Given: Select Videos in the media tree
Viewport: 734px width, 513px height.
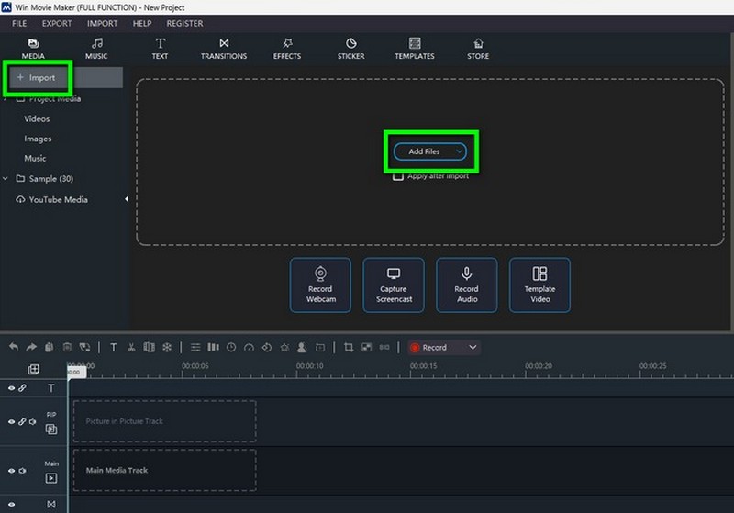Looking at the screenshot, I should [x=37, y=119].
